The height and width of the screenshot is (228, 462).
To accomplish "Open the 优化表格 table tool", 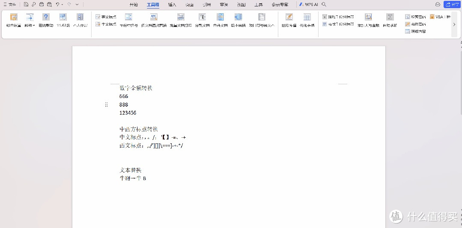I will (307, 18).
